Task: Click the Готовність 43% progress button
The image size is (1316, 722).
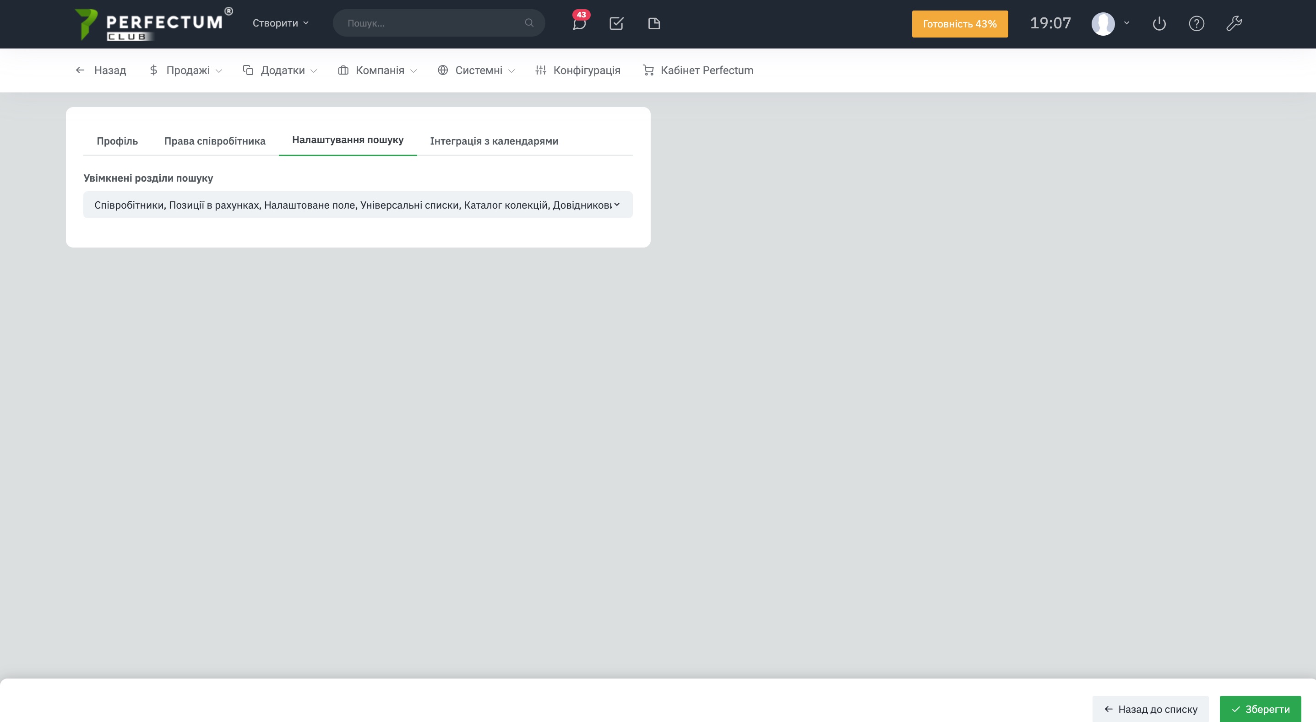Action: click(959, 24)
